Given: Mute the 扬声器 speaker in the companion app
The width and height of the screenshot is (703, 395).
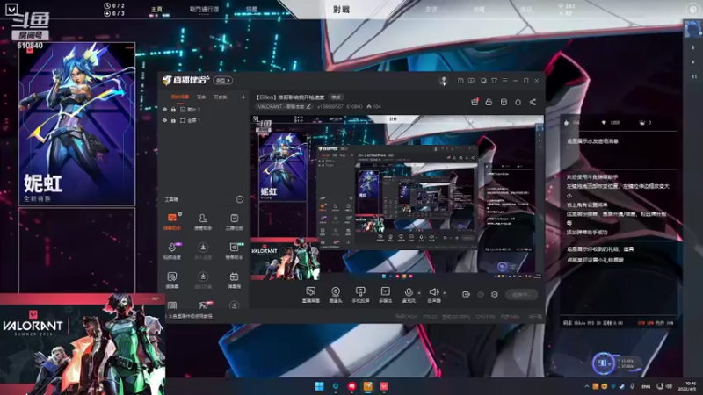Looking at the screenshot, I should click(433, 295).
